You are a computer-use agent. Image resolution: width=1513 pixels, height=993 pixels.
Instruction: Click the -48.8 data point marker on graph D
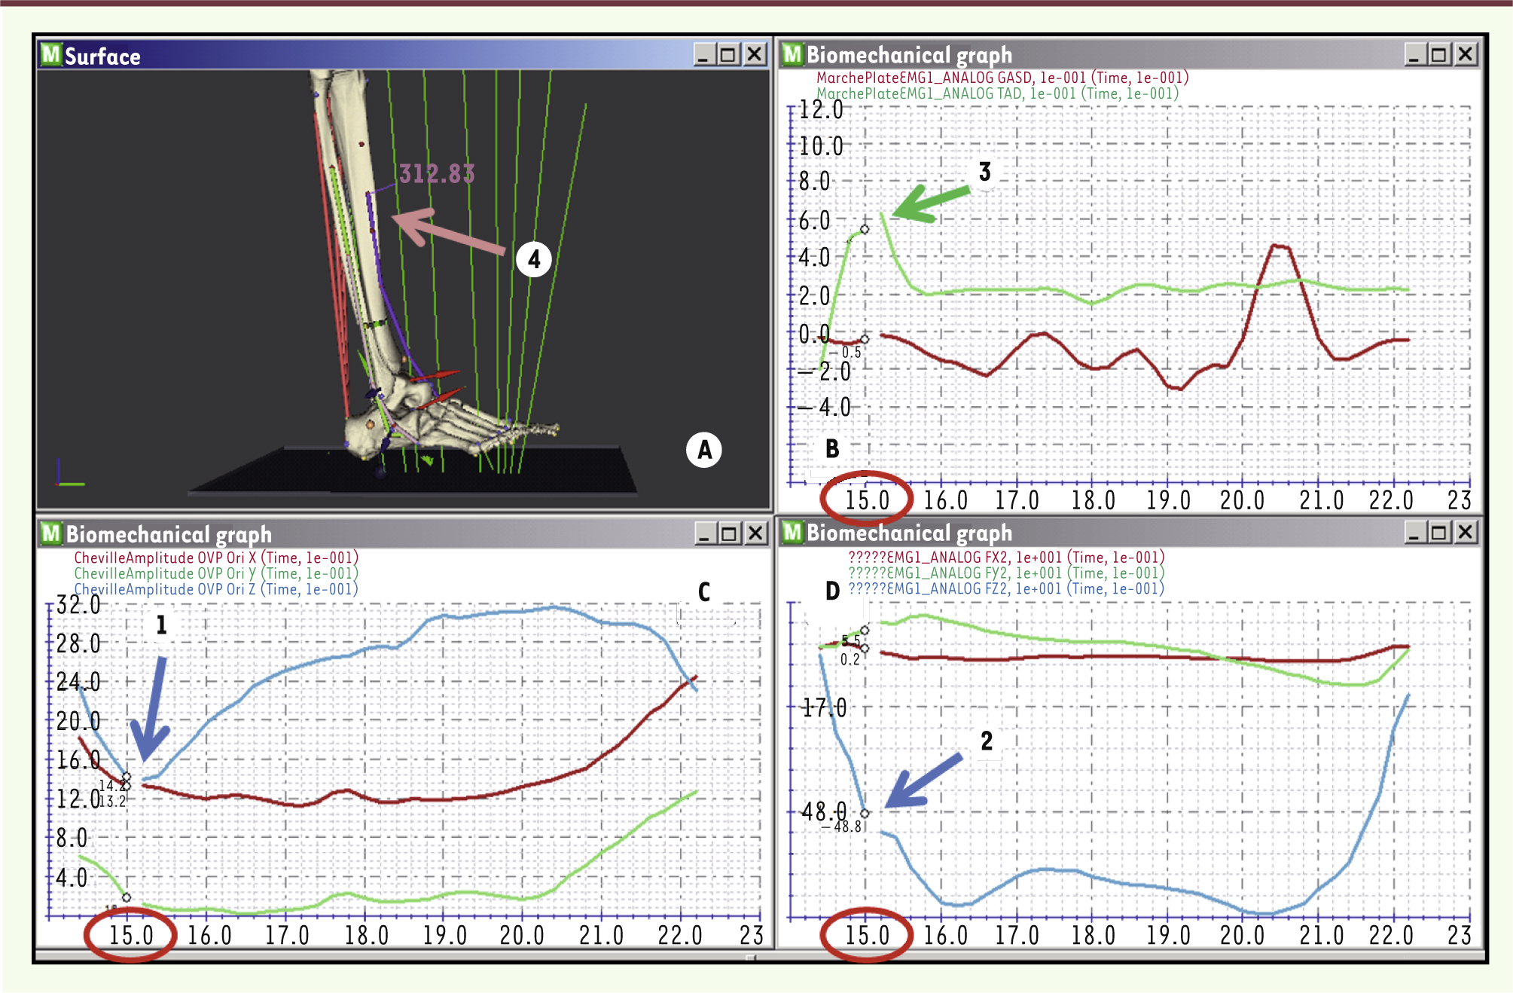coord(865,814)
